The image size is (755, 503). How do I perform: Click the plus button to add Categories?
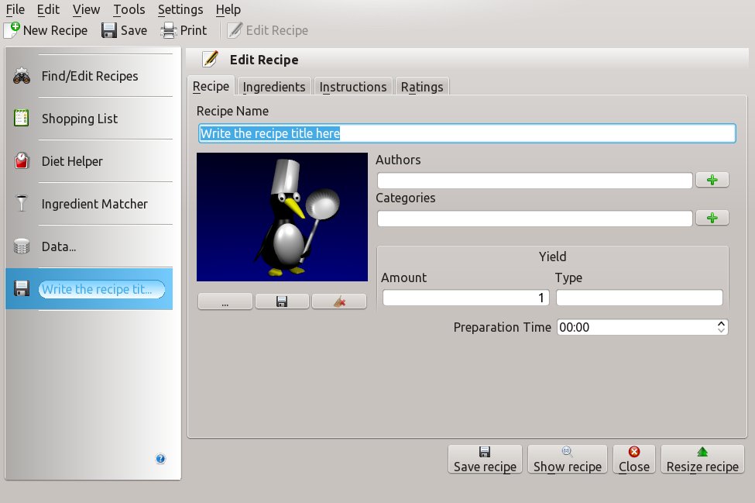(x=712, y=218)
